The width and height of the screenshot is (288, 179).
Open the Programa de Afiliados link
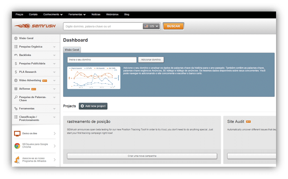[x=34, y=160]
